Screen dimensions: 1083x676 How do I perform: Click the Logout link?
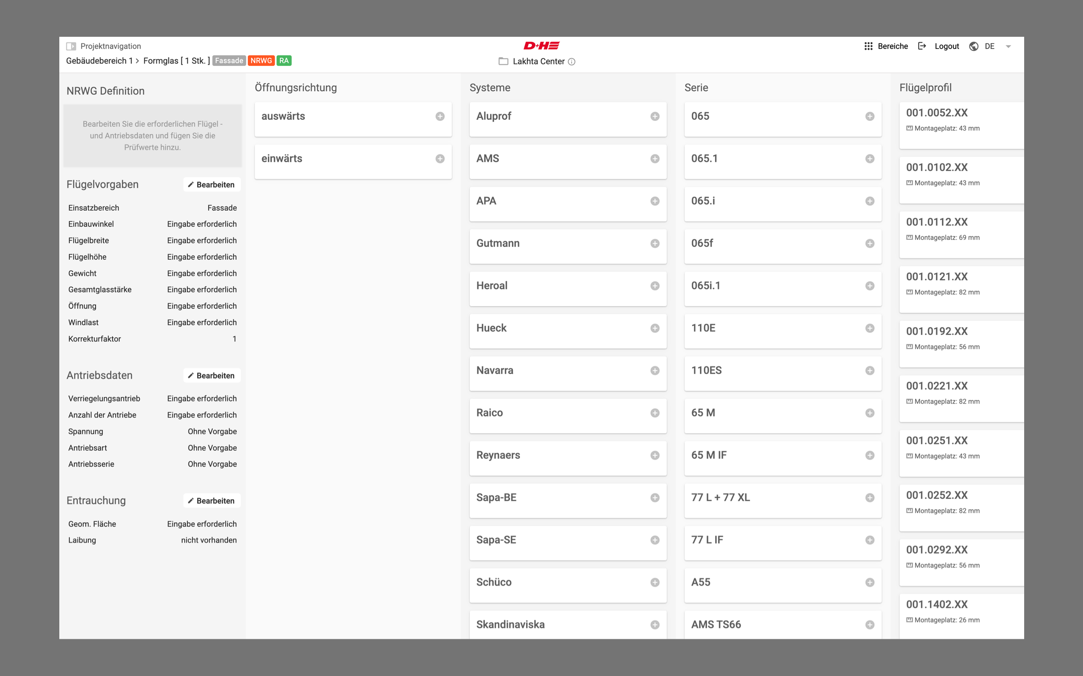tap(947, 46)
